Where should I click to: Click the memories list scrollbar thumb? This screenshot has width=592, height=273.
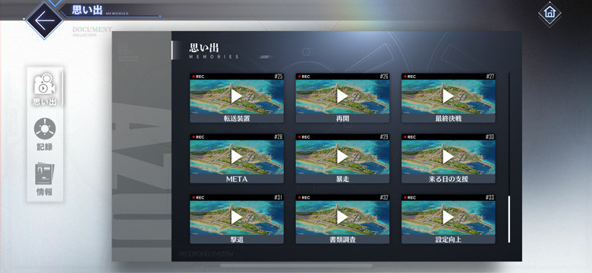tap(509, 219)
